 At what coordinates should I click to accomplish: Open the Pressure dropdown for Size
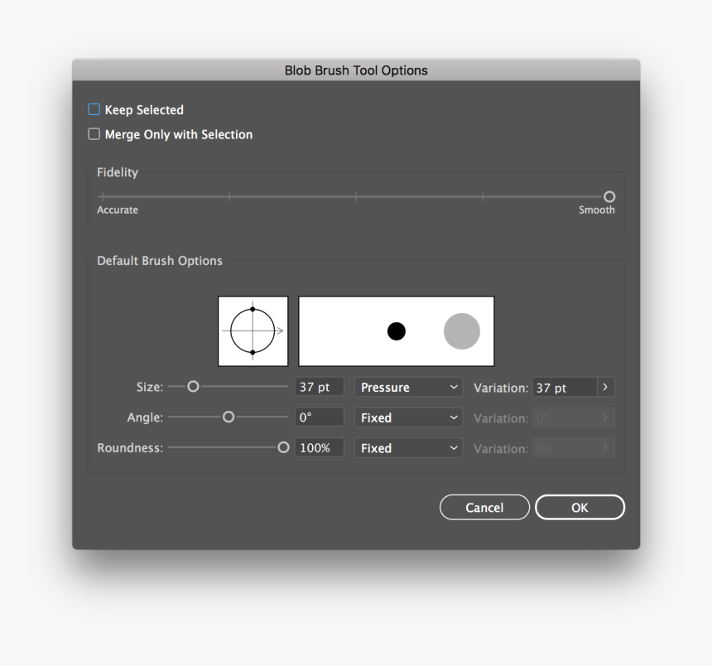point(407,387)
